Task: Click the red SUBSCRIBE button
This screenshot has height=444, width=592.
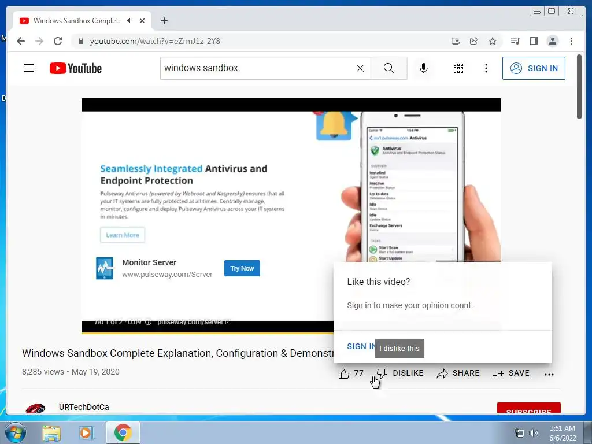Action: pyautogui.click(x=528, y=409)
